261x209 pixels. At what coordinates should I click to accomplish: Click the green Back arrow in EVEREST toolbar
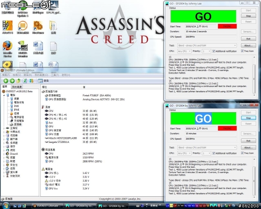6,81
